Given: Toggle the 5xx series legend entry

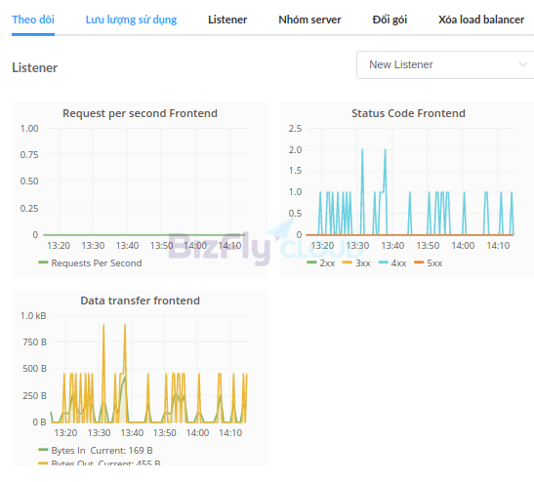Looking at the screenshot, I should tap(429, 263).
